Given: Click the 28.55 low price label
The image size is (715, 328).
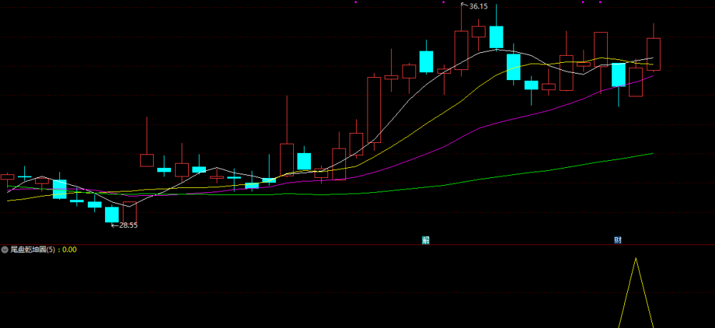Looking at the screenshot, I should pyautogui.click(x=128, y=225).
